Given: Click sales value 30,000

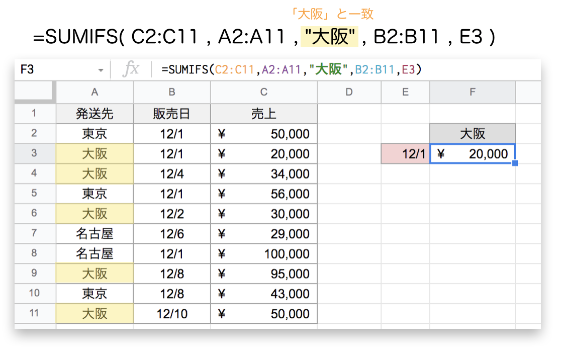Looking at the screenshot, I should 264,214.
